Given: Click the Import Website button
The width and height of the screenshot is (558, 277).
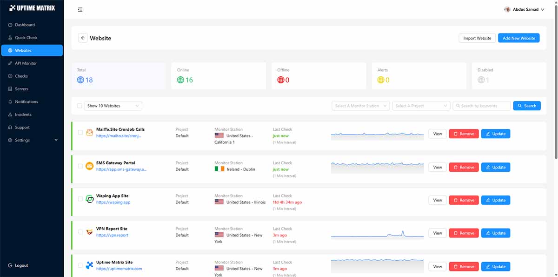Looking at the screenshot, I should (x=477, y=38).
